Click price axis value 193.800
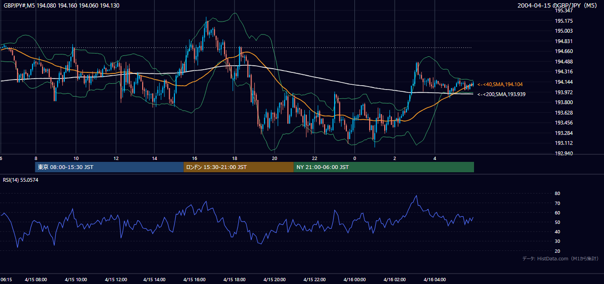Viewport: 604px width, 284px height. [x=564, y=102]
